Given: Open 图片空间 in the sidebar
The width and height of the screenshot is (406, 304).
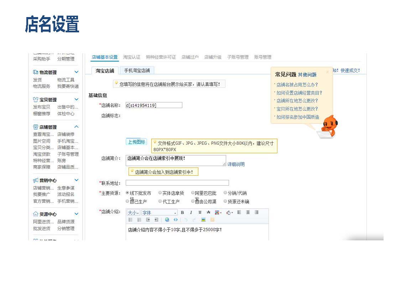Looking at the screenshot, I should [x=42, y=141].
